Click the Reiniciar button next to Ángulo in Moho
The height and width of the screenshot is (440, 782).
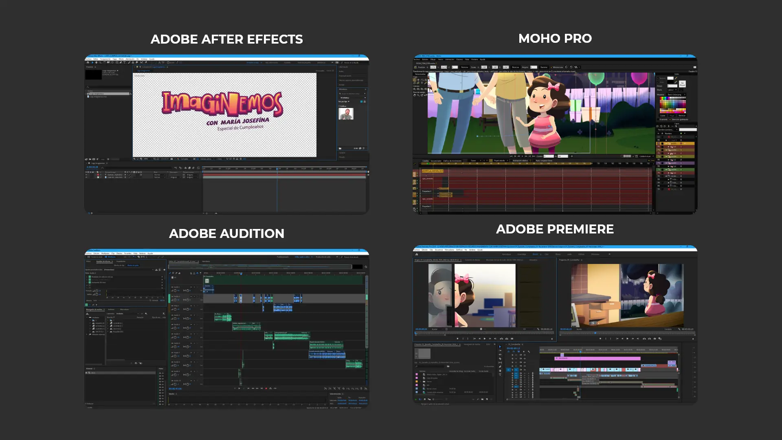click(x=544, y=67)
